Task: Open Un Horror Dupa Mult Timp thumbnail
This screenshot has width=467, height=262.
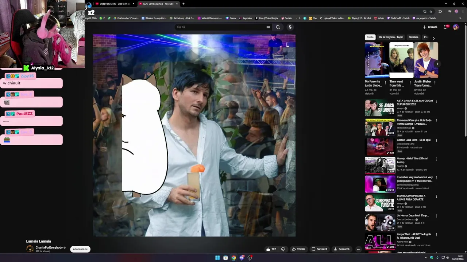Action: point(380,222)
